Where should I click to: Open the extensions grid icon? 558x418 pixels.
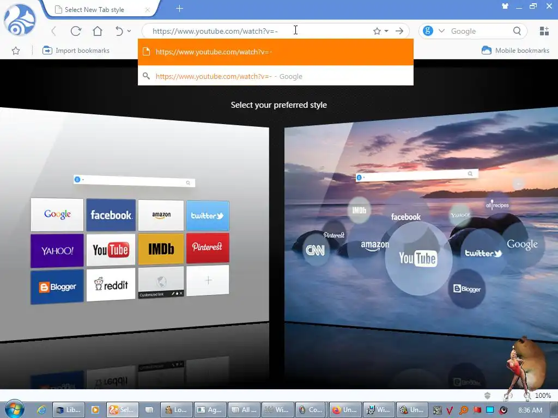[x=544, y=31]
